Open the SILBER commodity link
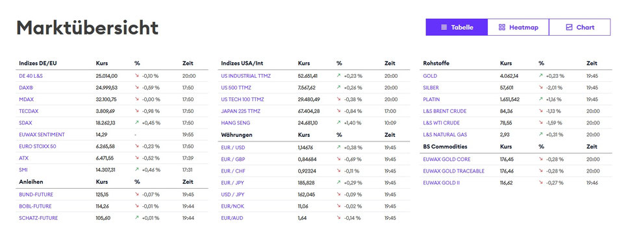The width and height of the screenshot is (630, 242). 431,88
